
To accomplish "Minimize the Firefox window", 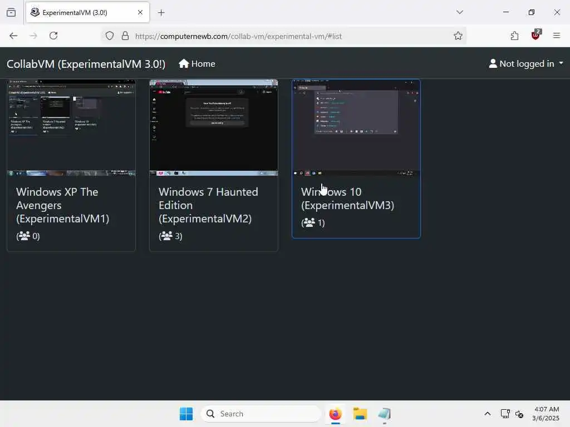I will (506, 12).
